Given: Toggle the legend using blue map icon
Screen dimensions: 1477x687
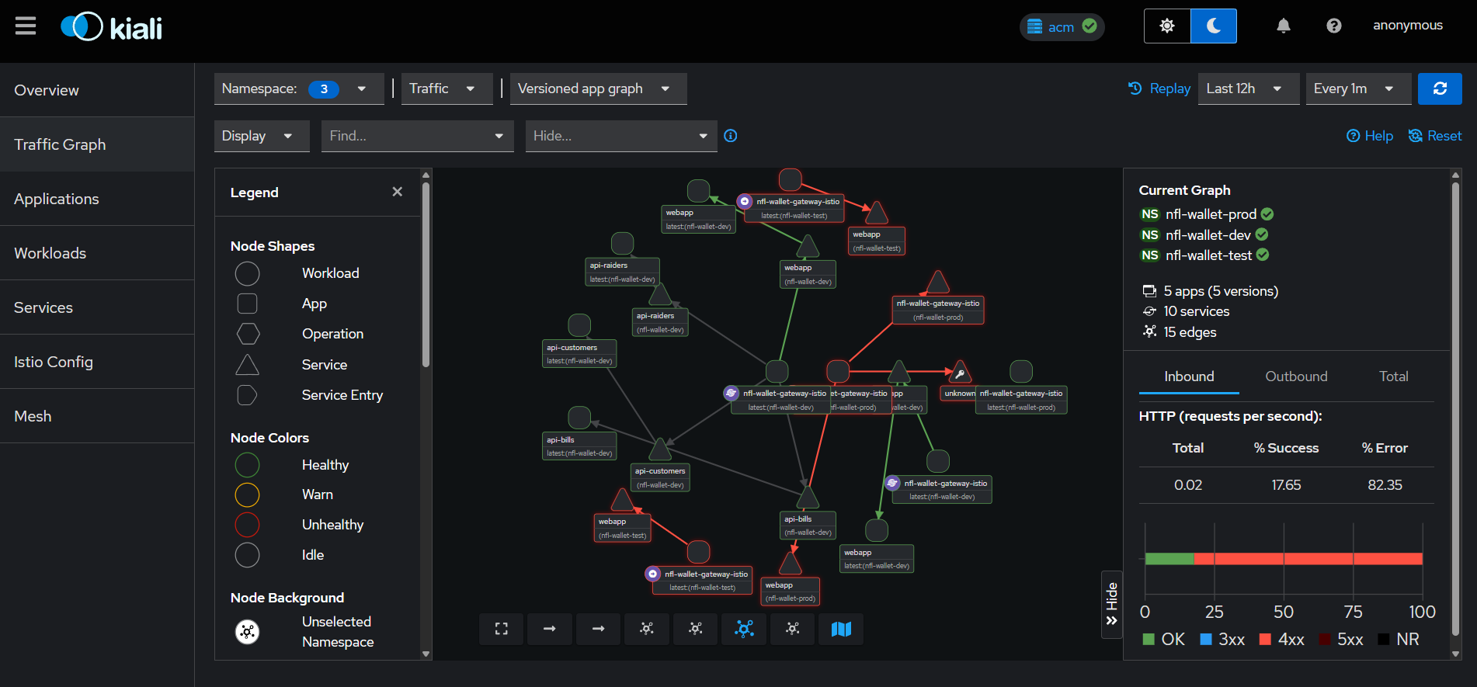Looking at the screenshot, I should (x=841, y=629).
